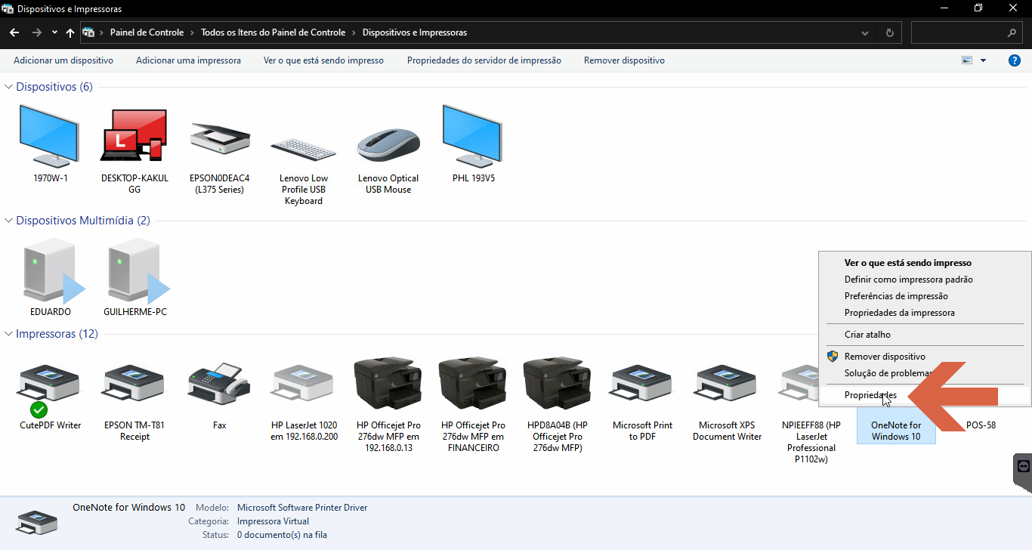
Task: Select the Fax device icon
Action: (x=219, y=384)
